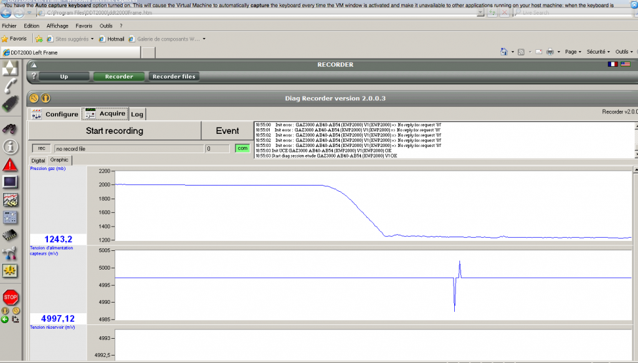Viewport: 638px width, 363px height.
Task: Switch to the Configure tab
Action: point(55,114)
